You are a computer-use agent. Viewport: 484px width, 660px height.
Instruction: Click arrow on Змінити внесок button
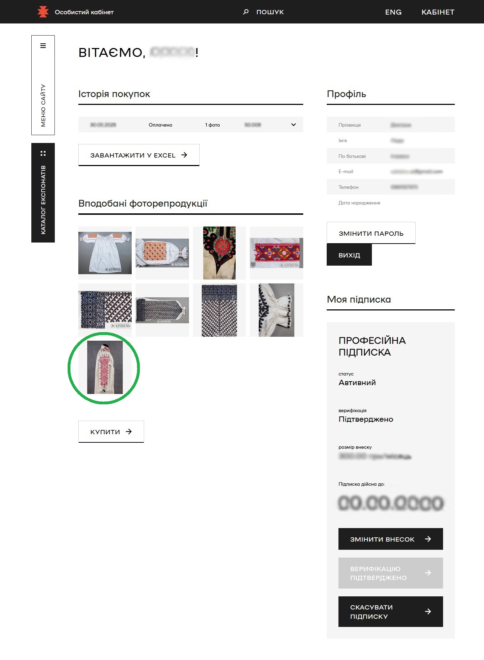click(x=428, y=539)
